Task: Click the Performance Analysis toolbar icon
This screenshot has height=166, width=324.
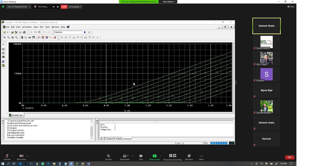Action: pyautogui.click(x=30, y=37)
